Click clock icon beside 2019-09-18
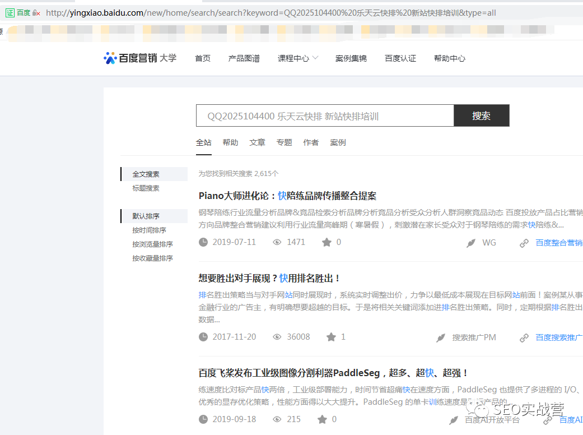The image size is (583, 435). coord(203,419)
